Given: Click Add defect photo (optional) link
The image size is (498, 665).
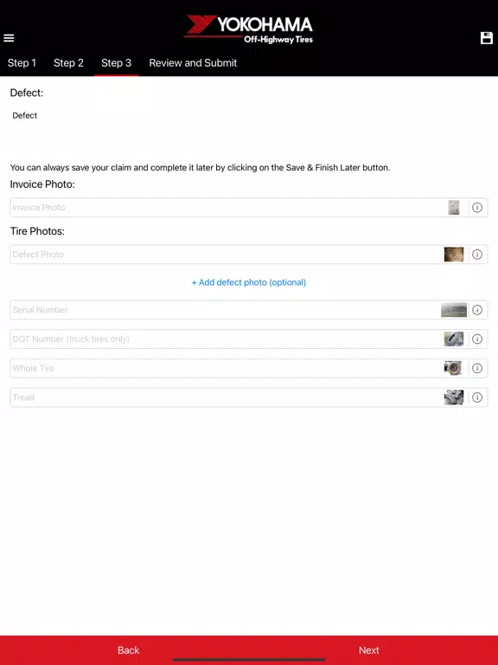Looking at the screenshot, I should (249, 282).
